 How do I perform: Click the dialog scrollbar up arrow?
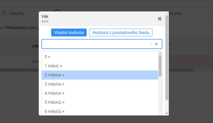(167, 14)
